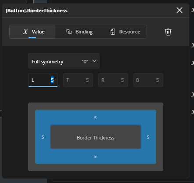This screenshot has width=194, height=183.
Task: Click the Binding link icon
Action: click(x=69, y=32)
